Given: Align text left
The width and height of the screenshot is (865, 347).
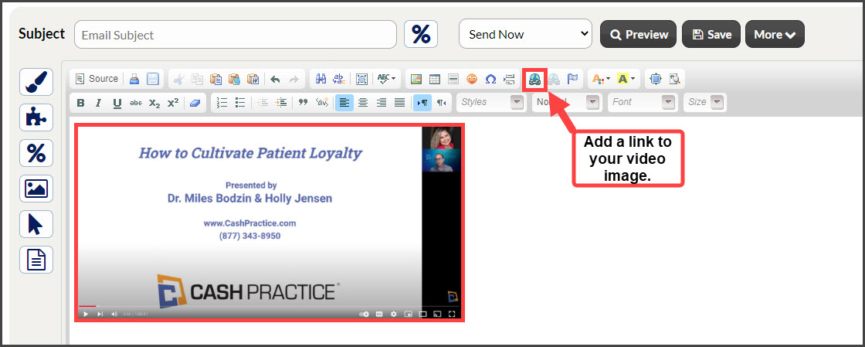Looking at the screenshot, I should [x=344, y=102].
